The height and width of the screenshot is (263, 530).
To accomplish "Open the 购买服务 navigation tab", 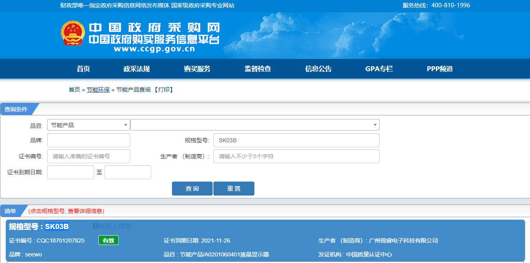I will coord(197,69).
